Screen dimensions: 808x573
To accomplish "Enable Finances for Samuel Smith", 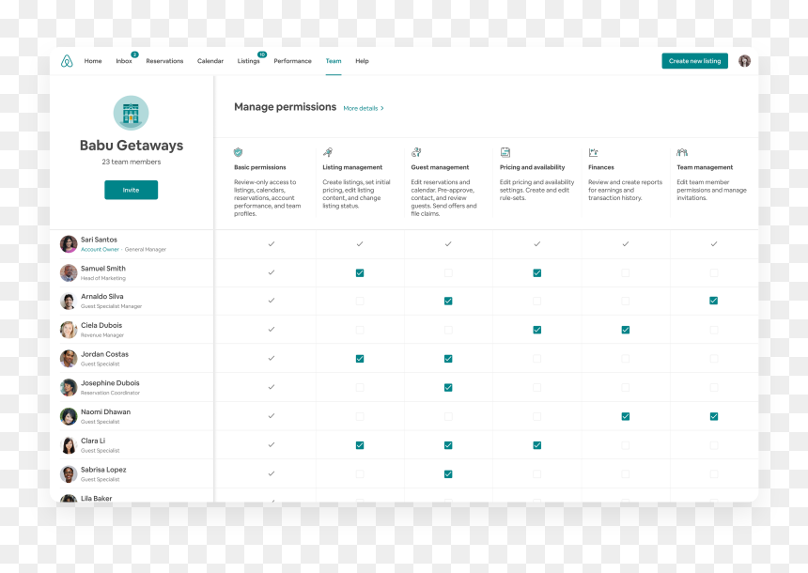I will [x=626, y=273].
